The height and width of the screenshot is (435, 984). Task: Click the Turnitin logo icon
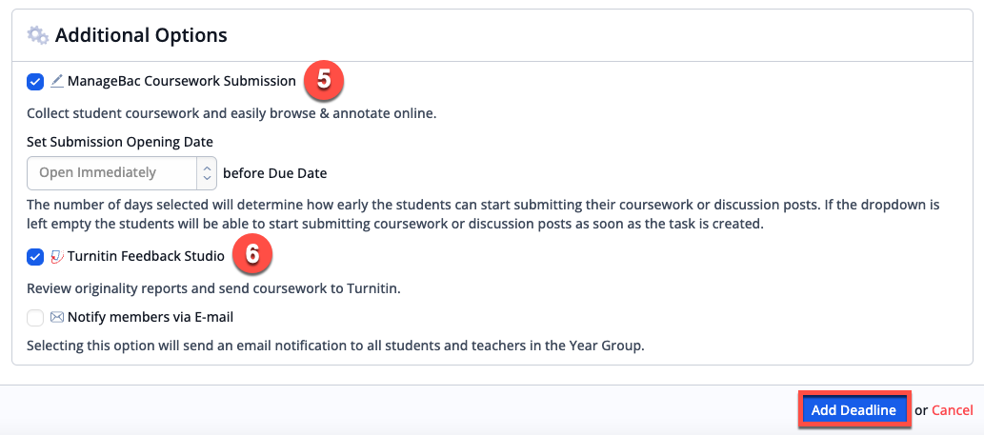click(x=57, y=256)
